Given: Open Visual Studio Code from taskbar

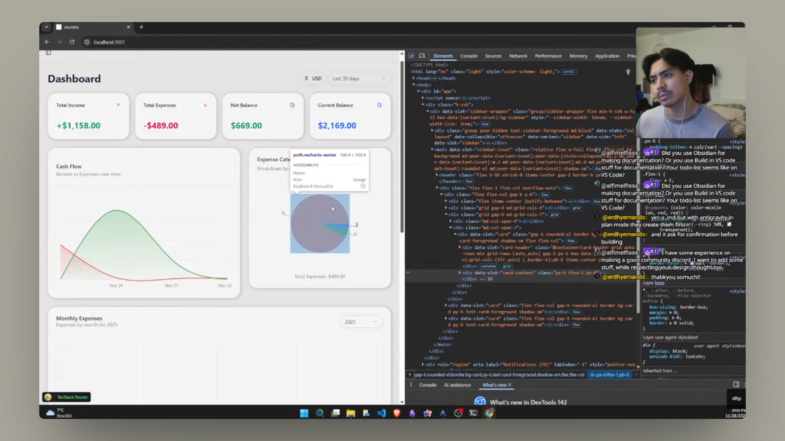Looking at the screenshot, I should (381, 413).
